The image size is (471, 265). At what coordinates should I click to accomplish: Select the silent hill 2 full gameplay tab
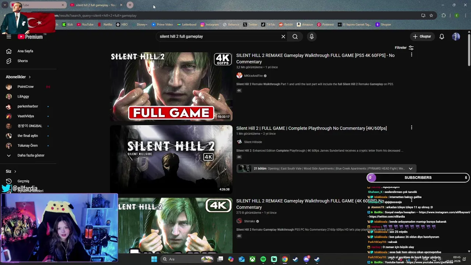tap(95, 5)
